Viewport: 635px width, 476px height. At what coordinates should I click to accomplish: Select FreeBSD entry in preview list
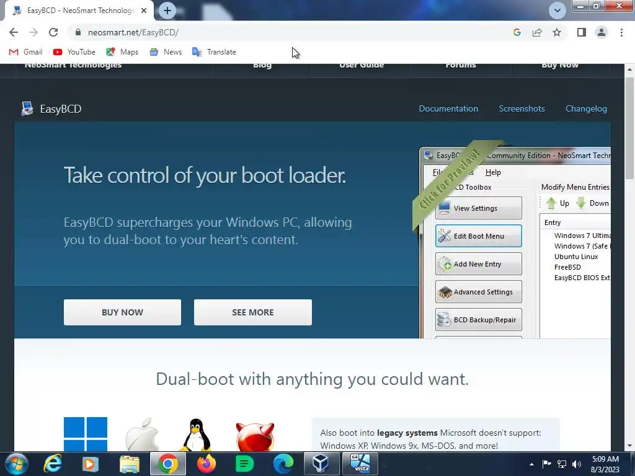567,267
